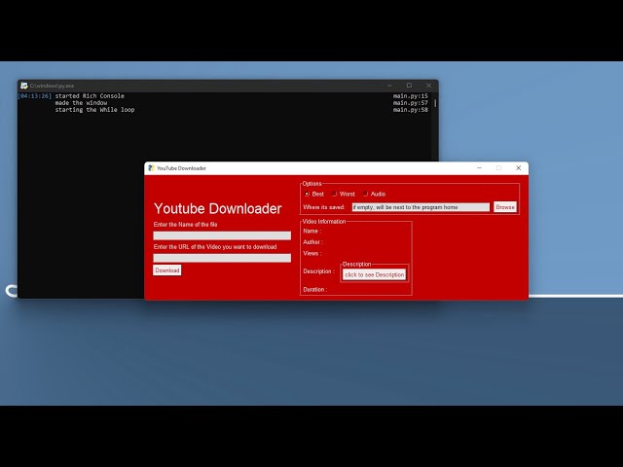Select the Best quality radio button

307,194
